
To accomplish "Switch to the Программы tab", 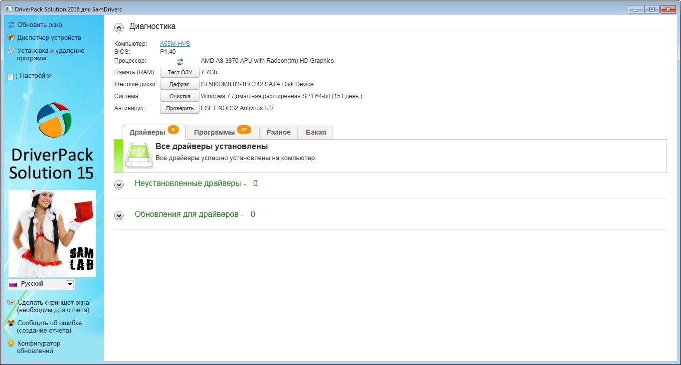I will 222,132.
